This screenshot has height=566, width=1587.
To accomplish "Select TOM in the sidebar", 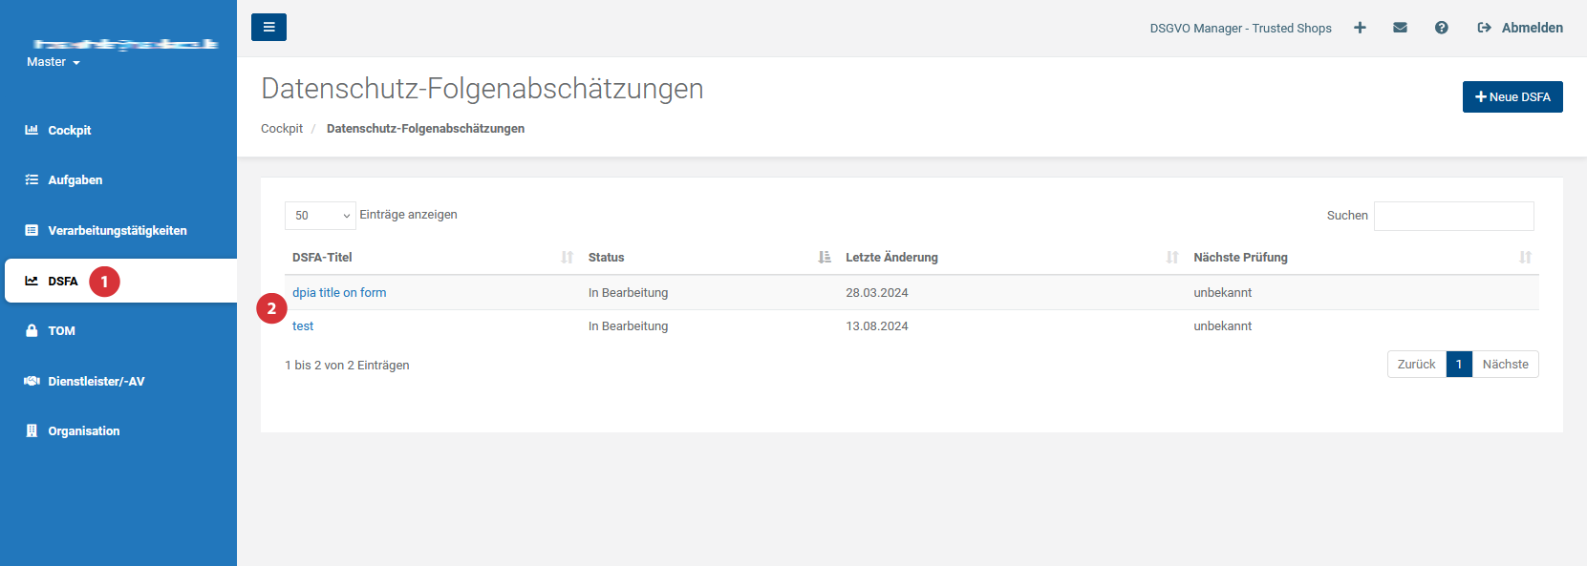I will point(61,331).
